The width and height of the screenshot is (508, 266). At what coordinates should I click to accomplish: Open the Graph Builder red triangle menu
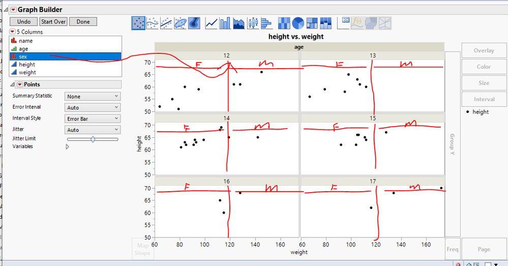tap(13, 10)
